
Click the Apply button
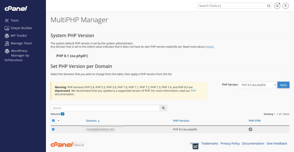tap(283, 85)
